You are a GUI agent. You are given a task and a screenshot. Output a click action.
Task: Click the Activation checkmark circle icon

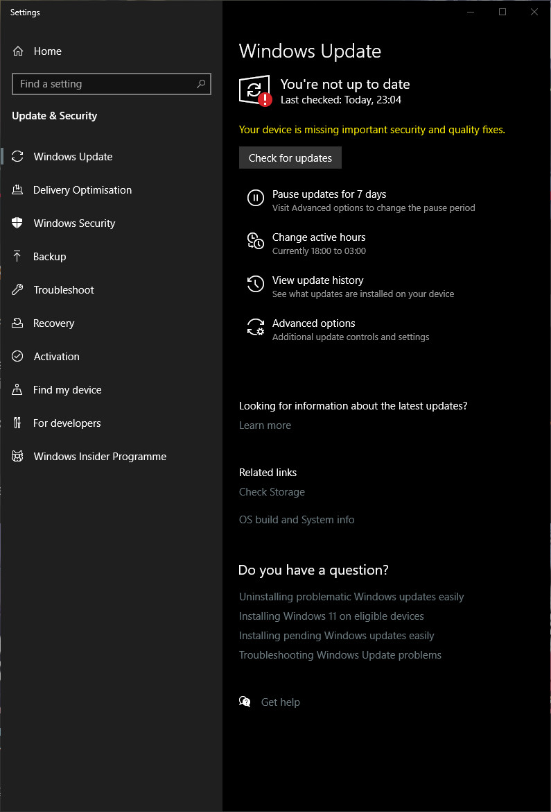[x=17, y=356]
